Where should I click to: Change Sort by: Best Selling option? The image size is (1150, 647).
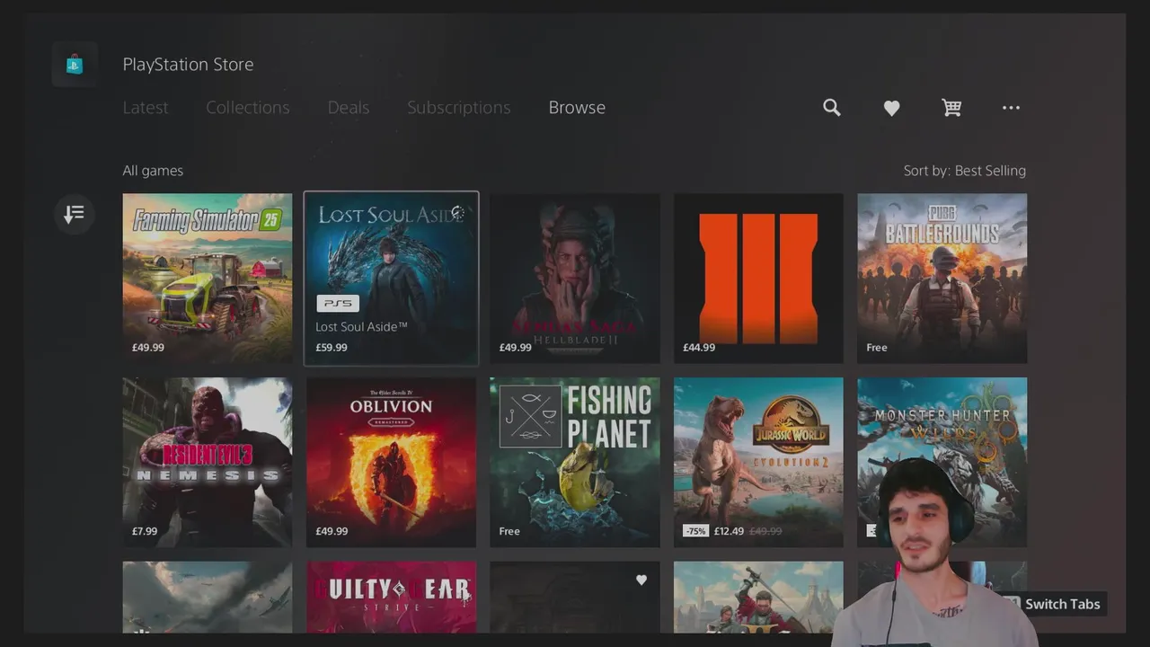pos(965,171)
